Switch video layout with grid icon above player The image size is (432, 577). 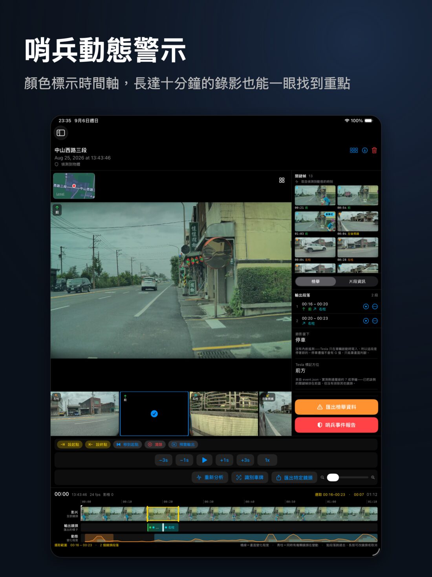tap(282, 180)
